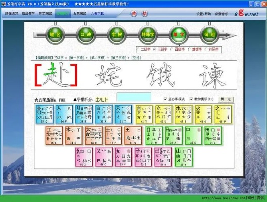Click the 之 key card (45 P)
Image resolution: width=267 pixels, height=202 pixels.
pos(223,114)
